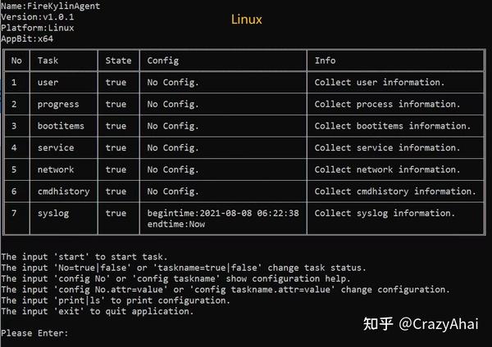Click the '@CrazyAhai' watermark text
The width and height of the screenshot is (492, 347).
pos(439,324)
